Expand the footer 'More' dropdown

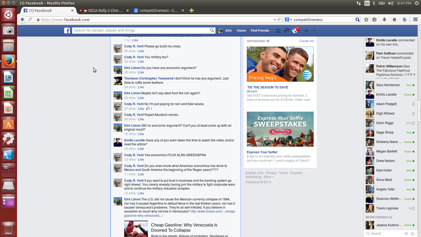tap(268, 177)
